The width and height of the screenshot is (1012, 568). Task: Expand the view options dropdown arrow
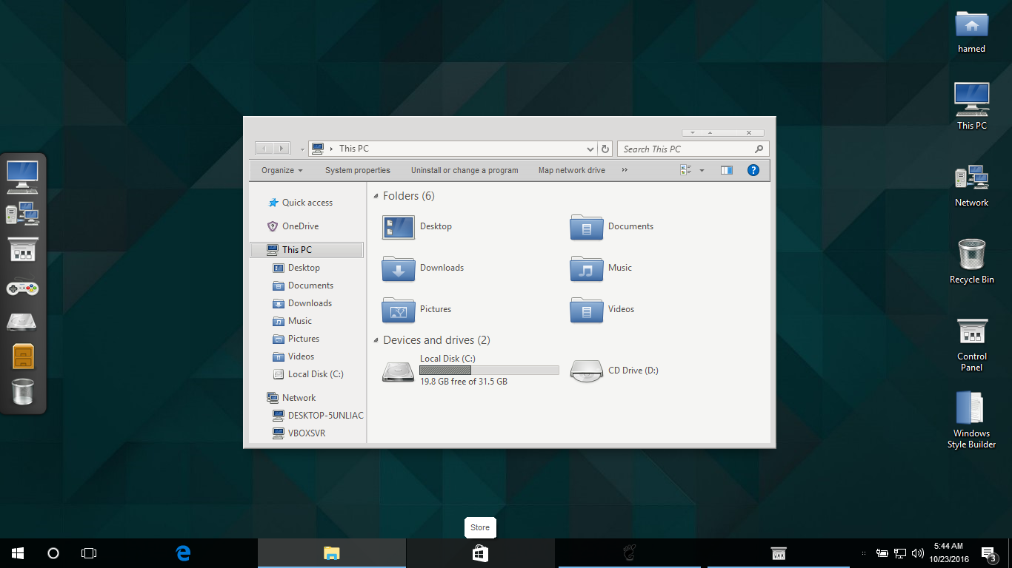[x=702, y=170]
